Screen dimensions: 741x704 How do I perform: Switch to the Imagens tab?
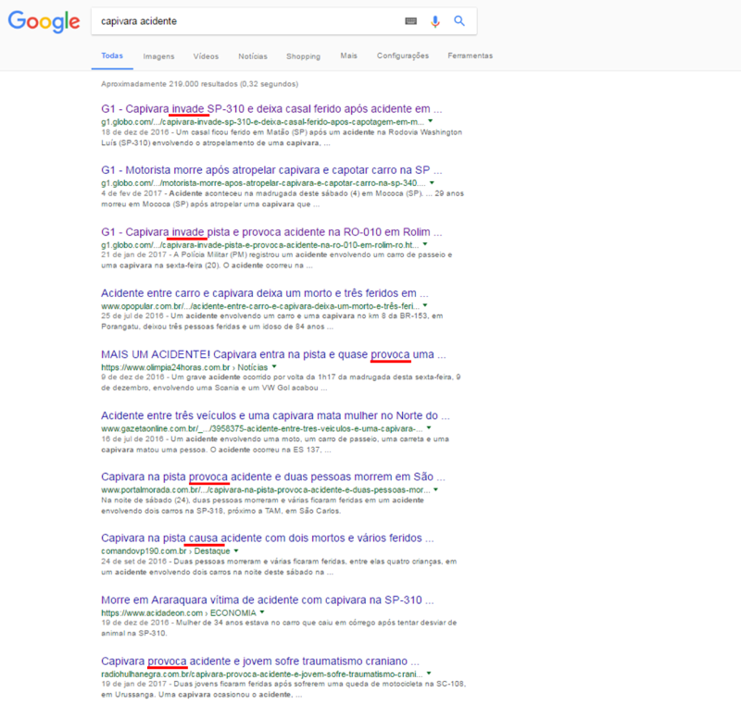[158, 56]
